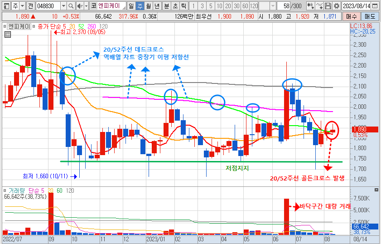The height and width of the screenshot is (244, 381).
Task: Expand the empty interval combo box
Action: click(x=273, y=6)
